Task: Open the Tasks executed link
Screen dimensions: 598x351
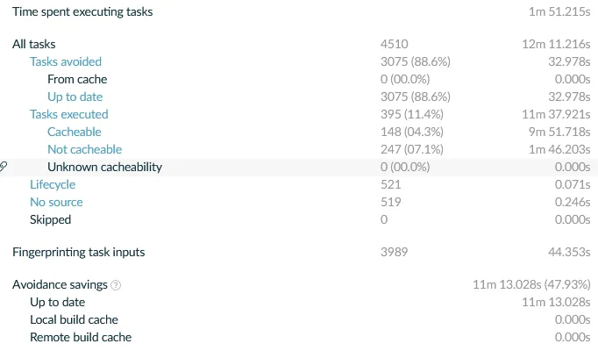Action: tap(69, 114)
